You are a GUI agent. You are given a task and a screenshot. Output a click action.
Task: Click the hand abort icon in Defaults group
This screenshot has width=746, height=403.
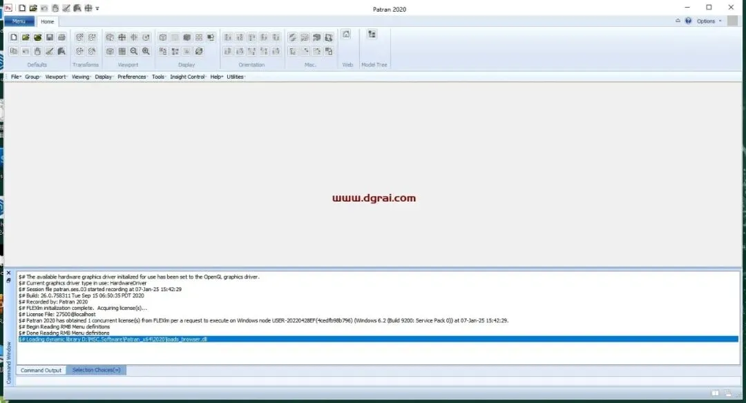pos(37,51)
